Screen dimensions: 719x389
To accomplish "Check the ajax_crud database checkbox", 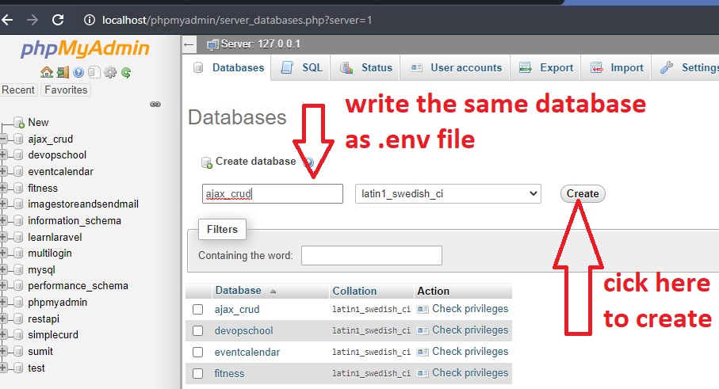I will point(198,310).
